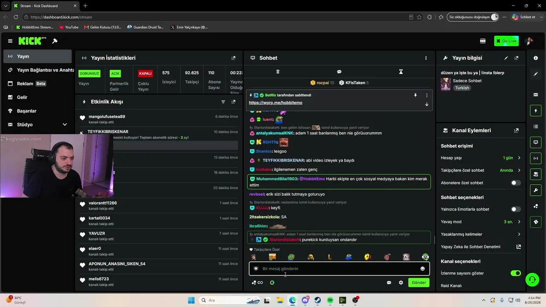The image size is (546, 307).
Task: Toggle İzlenme sayısını göster switch
Action: pyautogui.click(x=516, y=273)
